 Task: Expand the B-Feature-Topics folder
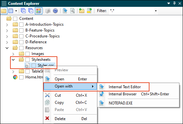pyautogui.click(x=7, y=31)
